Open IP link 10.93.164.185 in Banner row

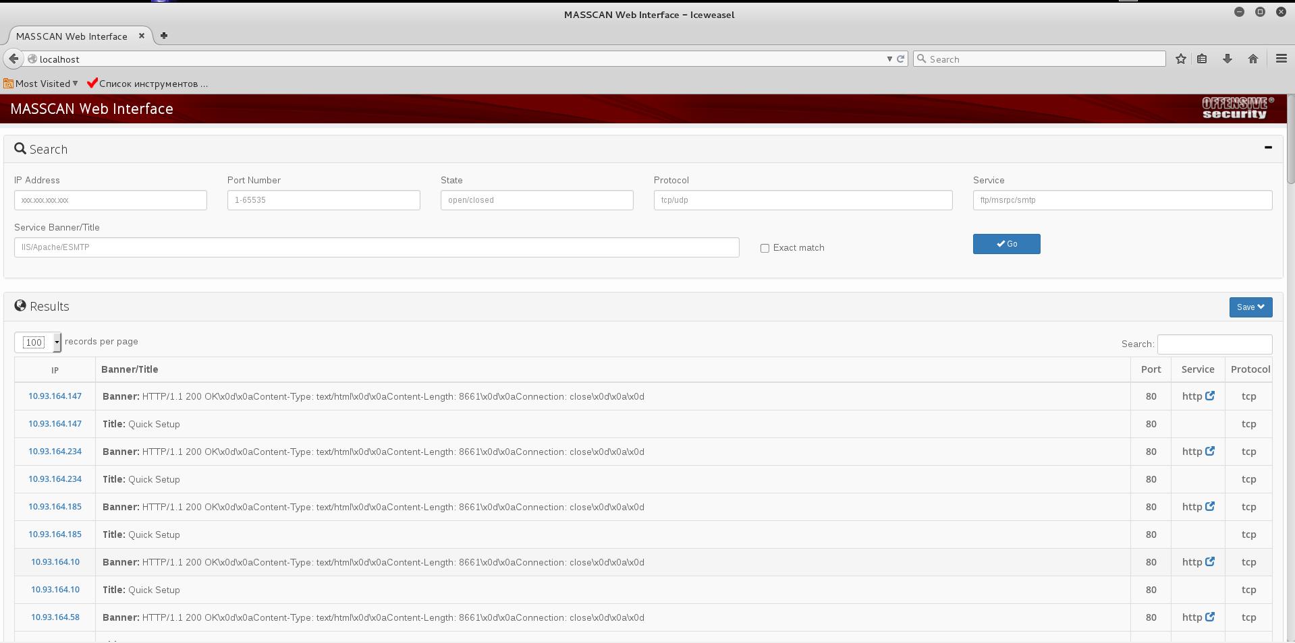[55, 507]
